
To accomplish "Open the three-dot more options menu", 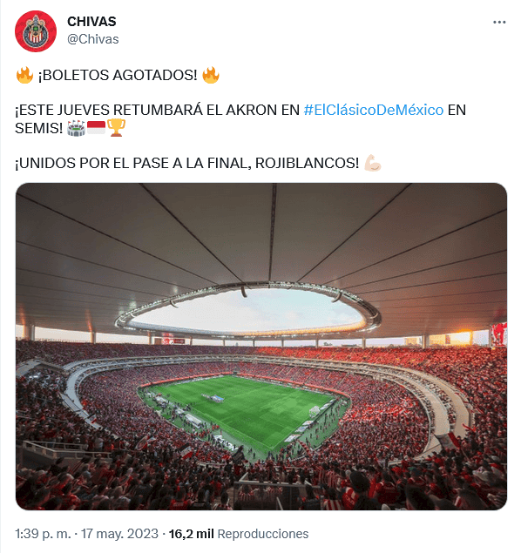I will (499, 23).
